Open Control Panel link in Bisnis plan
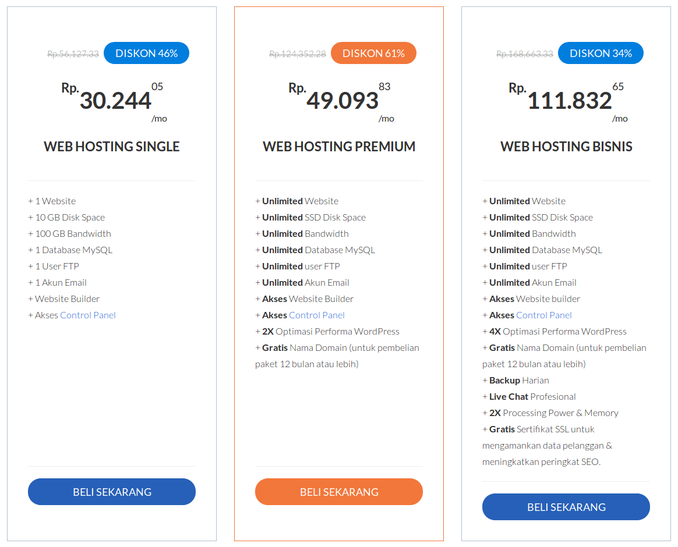 pyautogui.click(x=544, y=315)
